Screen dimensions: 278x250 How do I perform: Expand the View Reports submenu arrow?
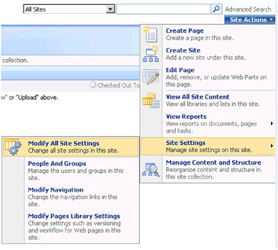(272, 124)
